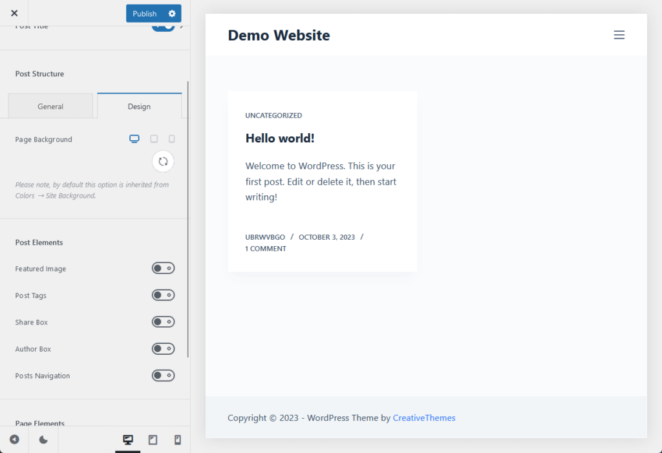Click the Page Background label
662x453 pixels.
(x=43, y=140)
